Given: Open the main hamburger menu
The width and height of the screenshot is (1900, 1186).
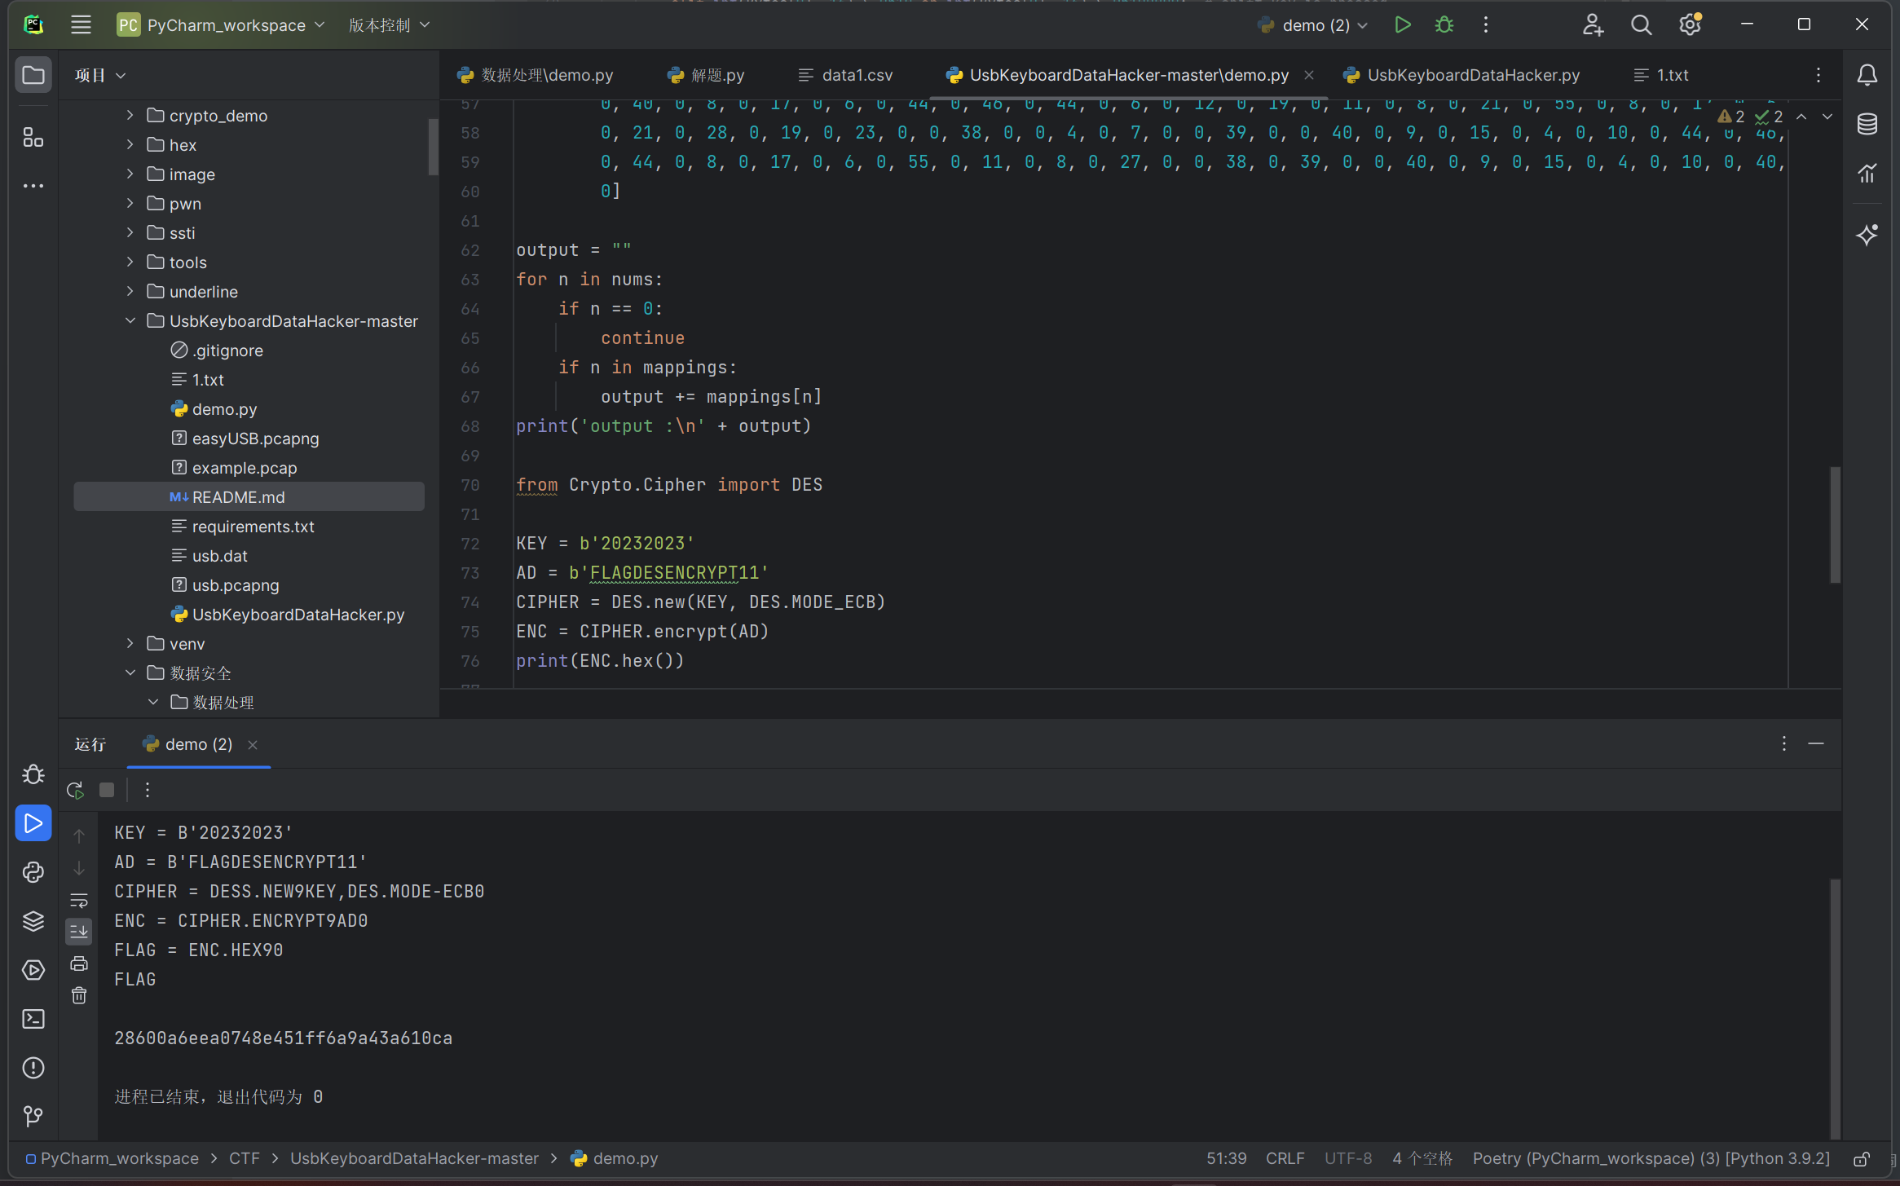Looking at the screenshot, I should [x=81, y=24].
